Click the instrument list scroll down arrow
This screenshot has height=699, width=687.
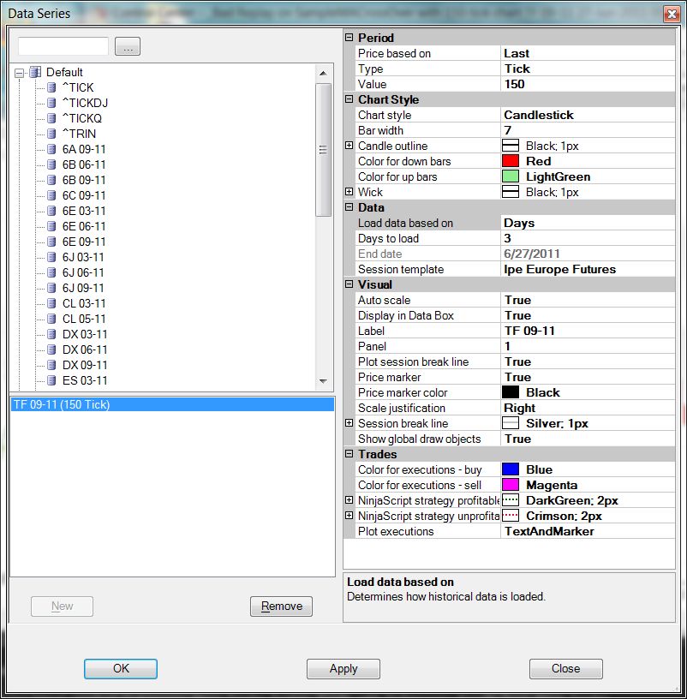(x=323, y=381)
